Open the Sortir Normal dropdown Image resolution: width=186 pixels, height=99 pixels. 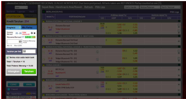tap(171, 7)
